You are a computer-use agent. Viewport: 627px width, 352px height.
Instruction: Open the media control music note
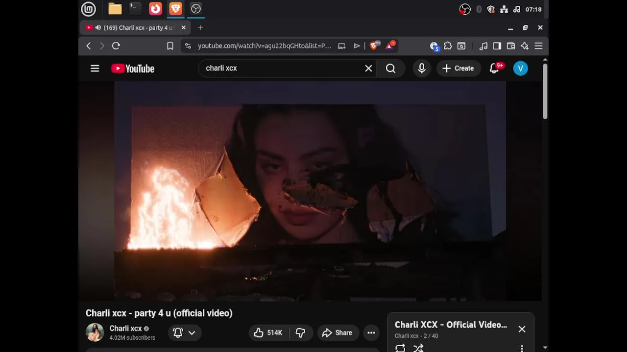tap(483, 46)
